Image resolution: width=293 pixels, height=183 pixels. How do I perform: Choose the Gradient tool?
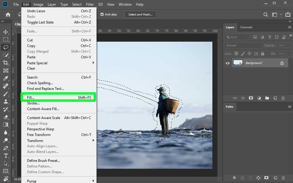(6, 125)
